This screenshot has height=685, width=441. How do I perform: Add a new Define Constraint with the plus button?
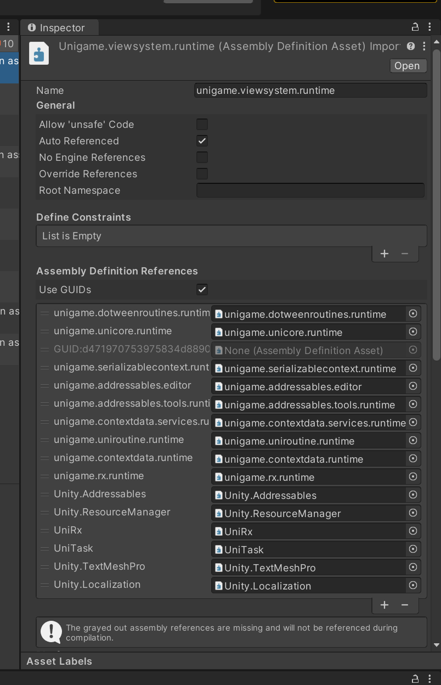(385, 254)
